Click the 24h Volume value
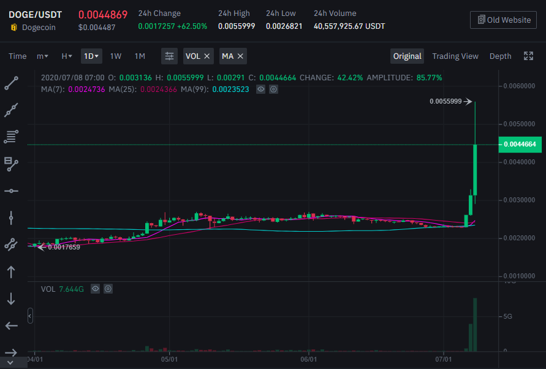The width and height of the screenshot is (546, 369). 349,26
